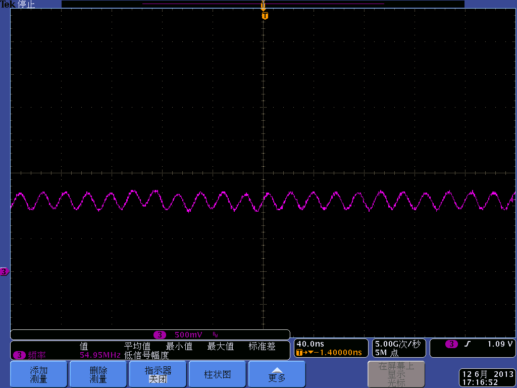
Task: Click the 40.0ns timebase readout
Action: pos(311,344)
